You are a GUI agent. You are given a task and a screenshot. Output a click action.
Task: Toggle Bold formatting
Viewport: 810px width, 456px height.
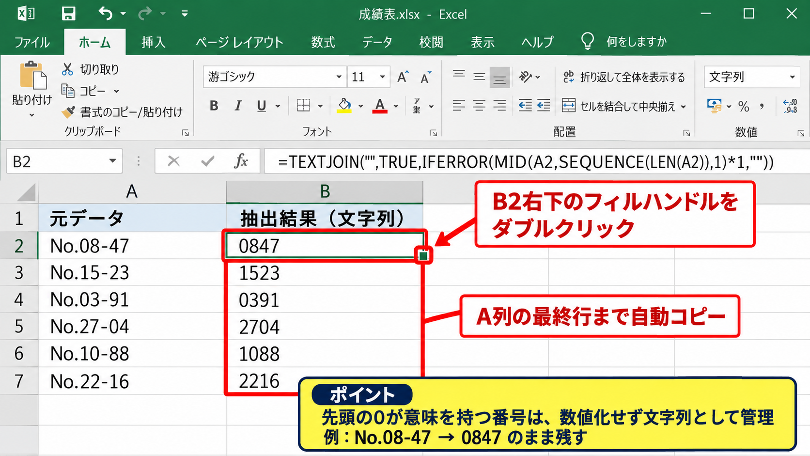tap(214, 106)
